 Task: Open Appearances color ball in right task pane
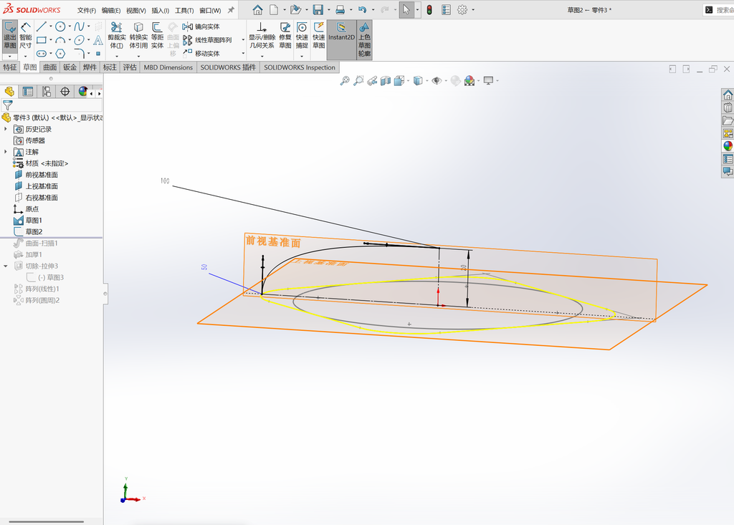coord(728,146)
